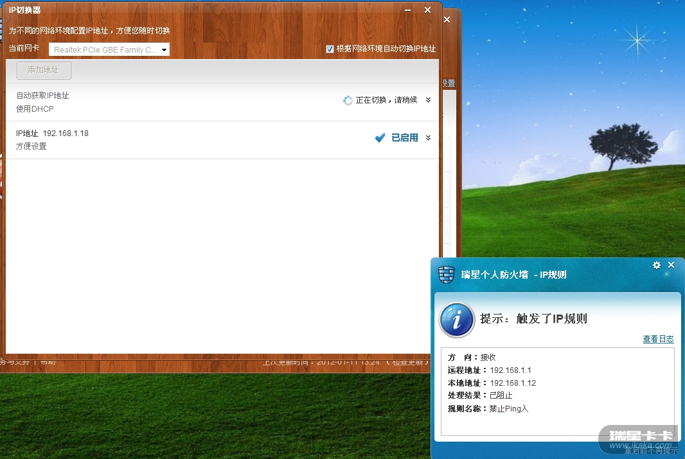This screenshot has height=459, width=685.
Task: Click the 正在切换，请稍候 status text
Action: (387, 100)
